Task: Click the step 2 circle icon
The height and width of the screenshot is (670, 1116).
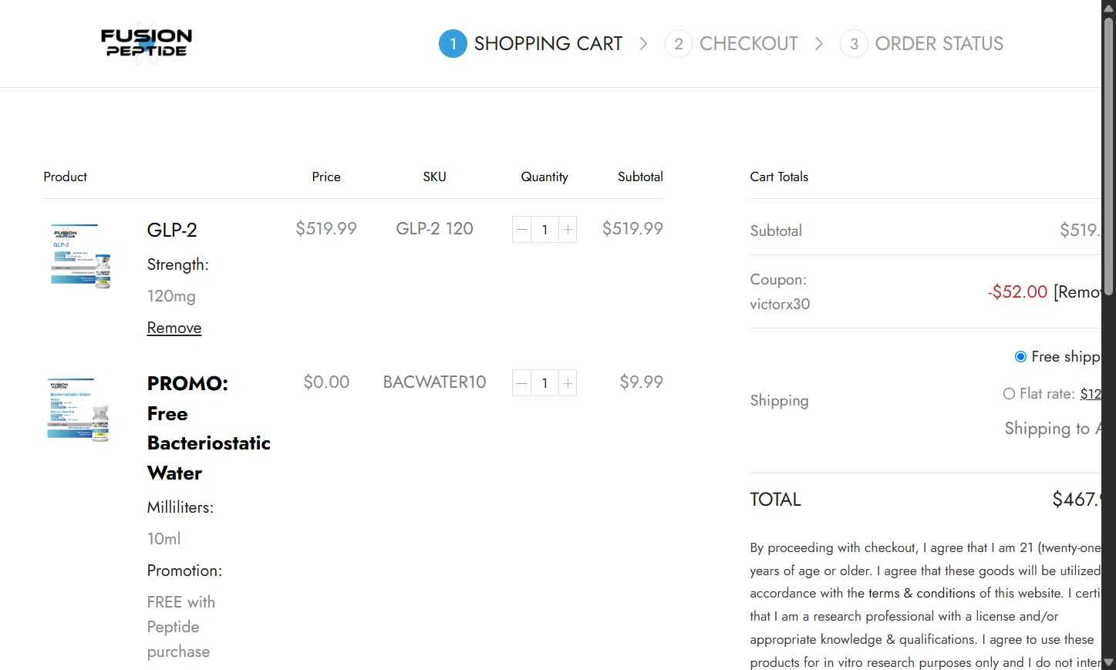Action: point(678,44)
